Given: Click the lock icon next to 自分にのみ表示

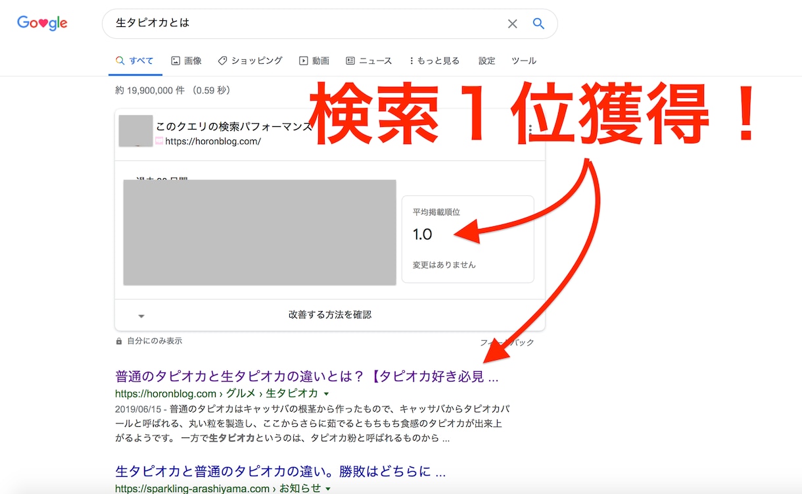Looking at the screenshot, I should [x=119, y=341].
